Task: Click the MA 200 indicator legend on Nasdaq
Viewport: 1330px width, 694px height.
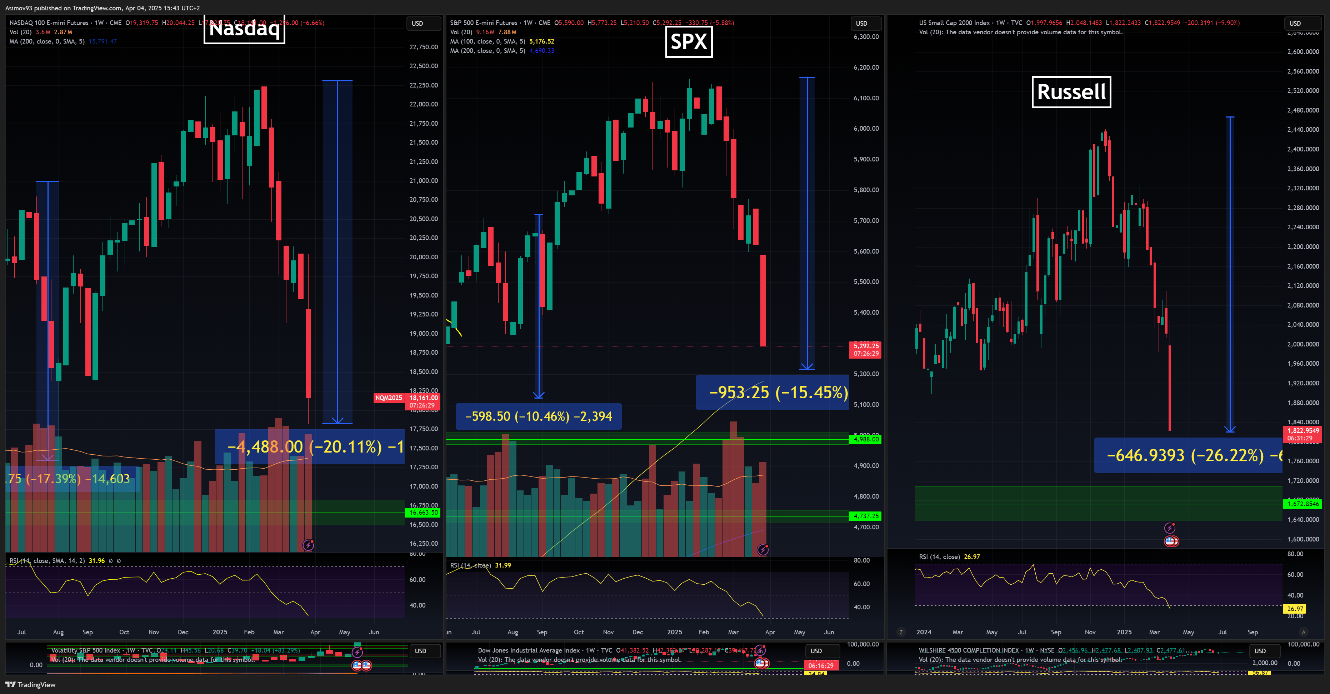Action: (46, 41)
